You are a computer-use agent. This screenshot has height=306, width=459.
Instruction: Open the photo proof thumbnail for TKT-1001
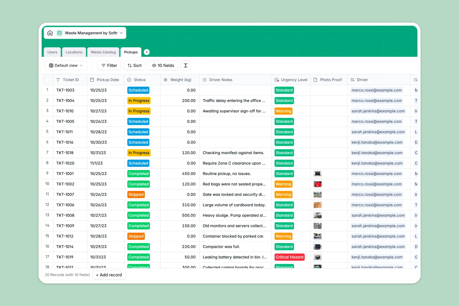click(x=318, y=173)
